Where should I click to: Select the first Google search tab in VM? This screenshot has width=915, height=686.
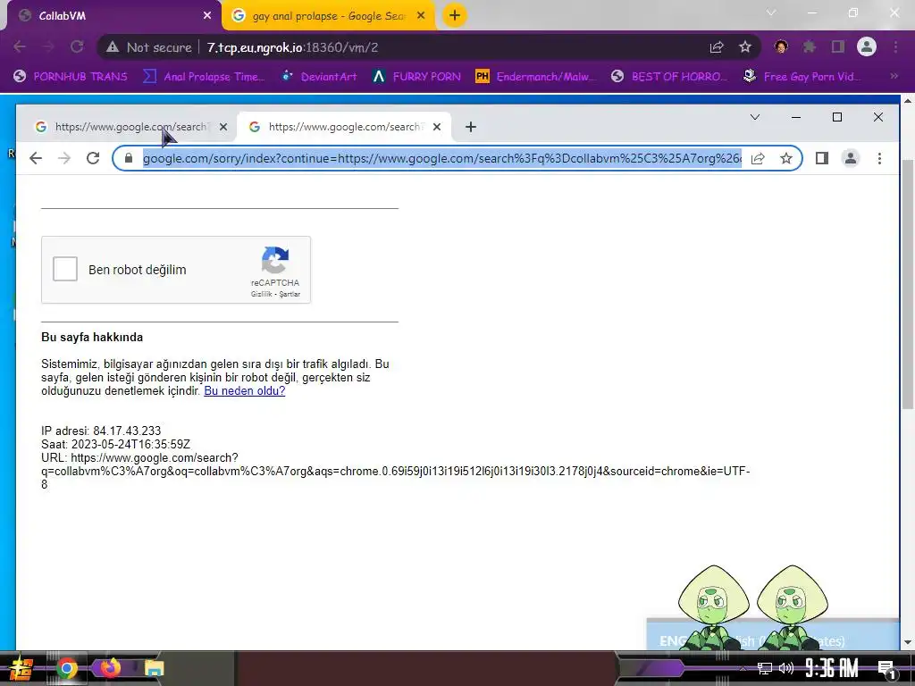(130, 127)
